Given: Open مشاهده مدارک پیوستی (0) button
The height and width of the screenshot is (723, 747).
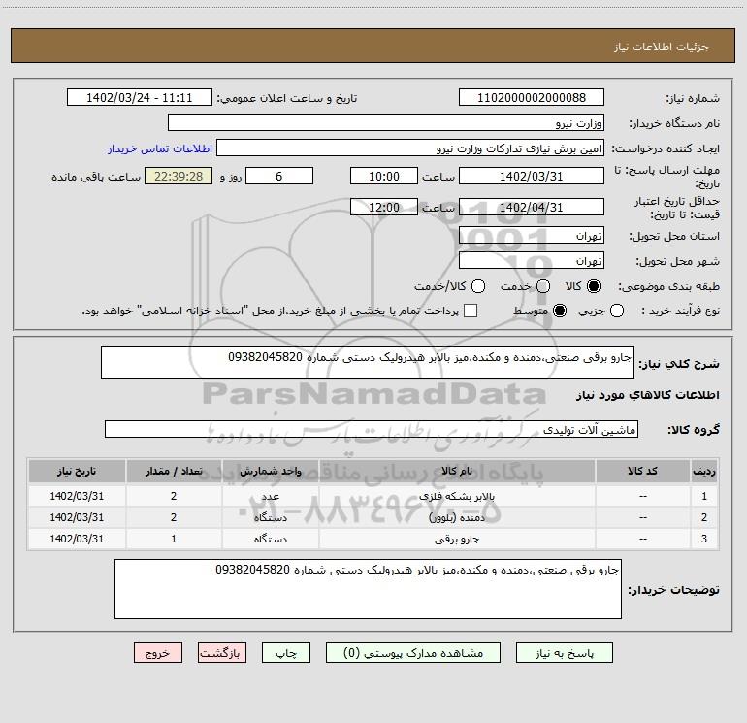Looking at the screenshot, I should pos(413,653).
